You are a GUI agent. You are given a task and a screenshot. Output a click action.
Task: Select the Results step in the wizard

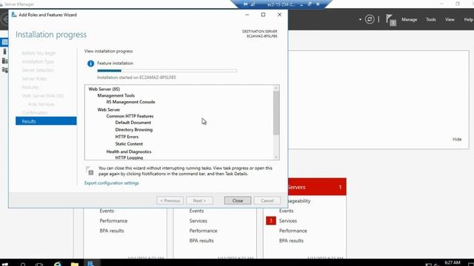click(46, 121)
